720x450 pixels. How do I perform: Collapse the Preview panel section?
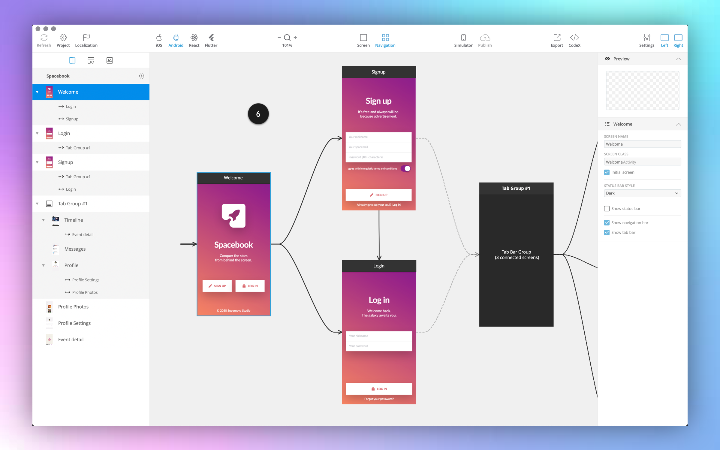[x=678, y=59]
